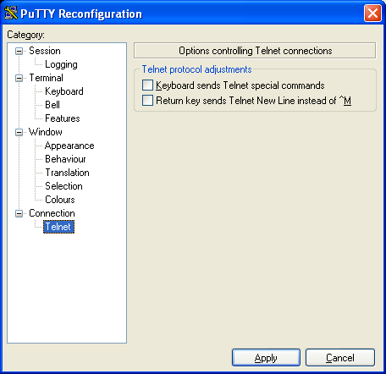Enable Keyboard sends Telnet special commands
The height and width of the screenshot is (374, 386).
point(147,85)
